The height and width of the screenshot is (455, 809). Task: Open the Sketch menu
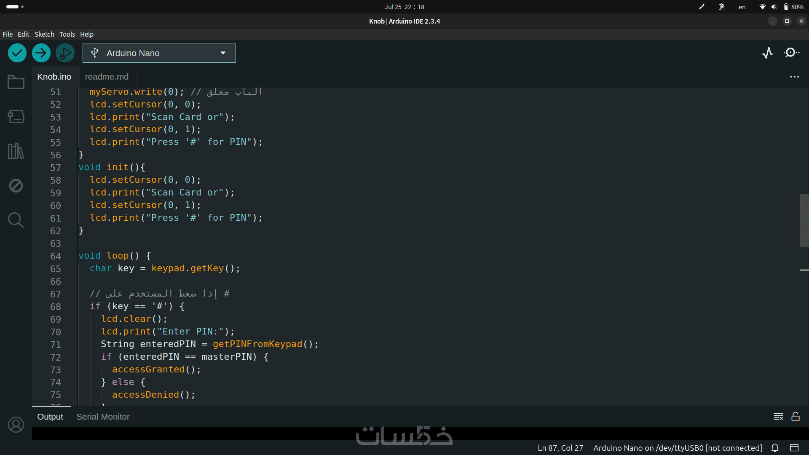coord(44,34)
